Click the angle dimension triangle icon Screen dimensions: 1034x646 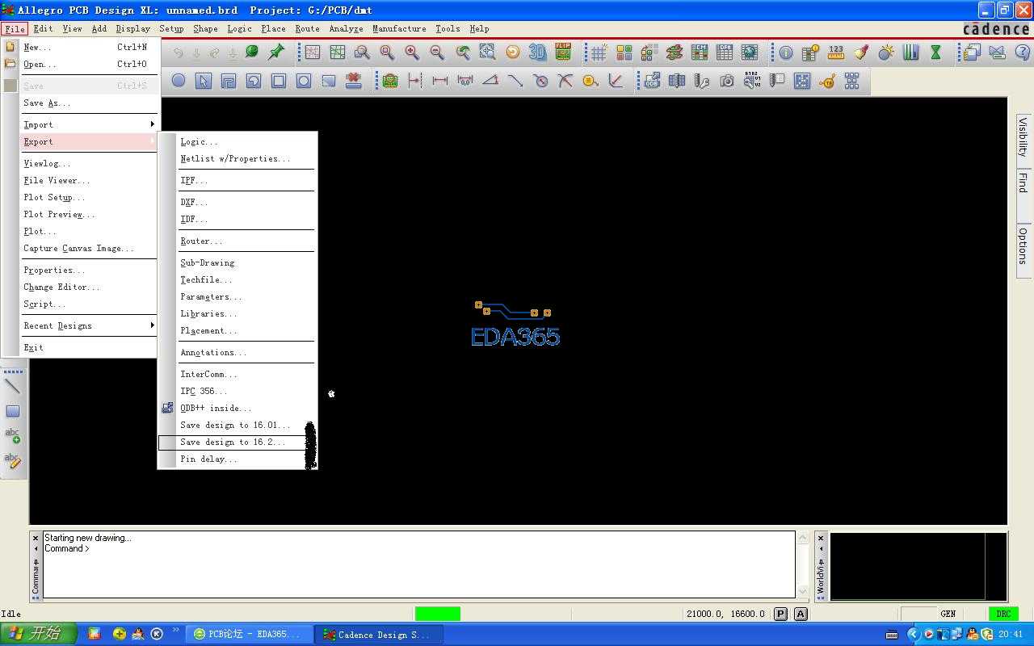coord(490,81)
